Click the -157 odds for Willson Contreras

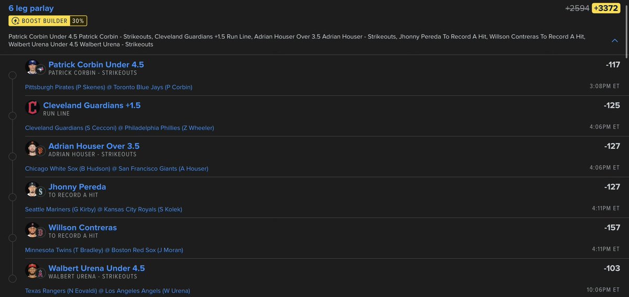(612, 228)
